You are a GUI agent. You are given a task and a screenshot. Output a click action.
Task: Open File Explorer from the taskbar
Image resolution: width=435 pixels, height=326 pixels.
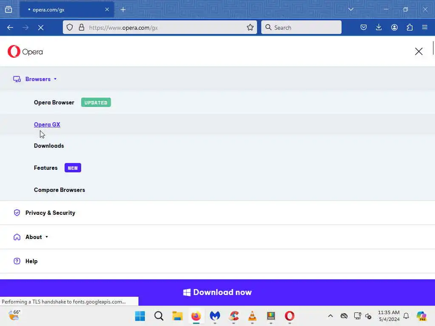point(178,316)
